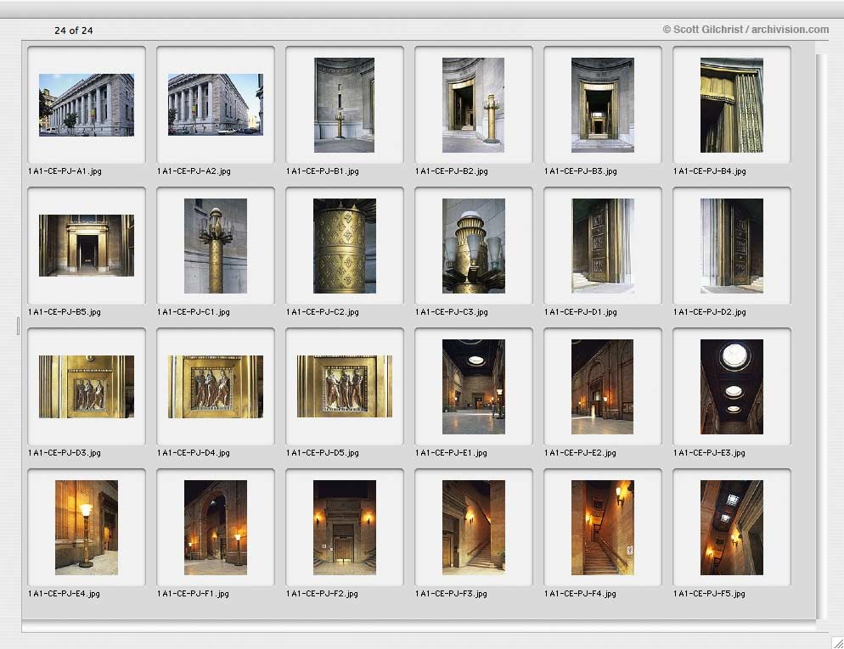The image size is (844, 649).
Task: Click the '24 of 24' item count
Action: (74, 31)
